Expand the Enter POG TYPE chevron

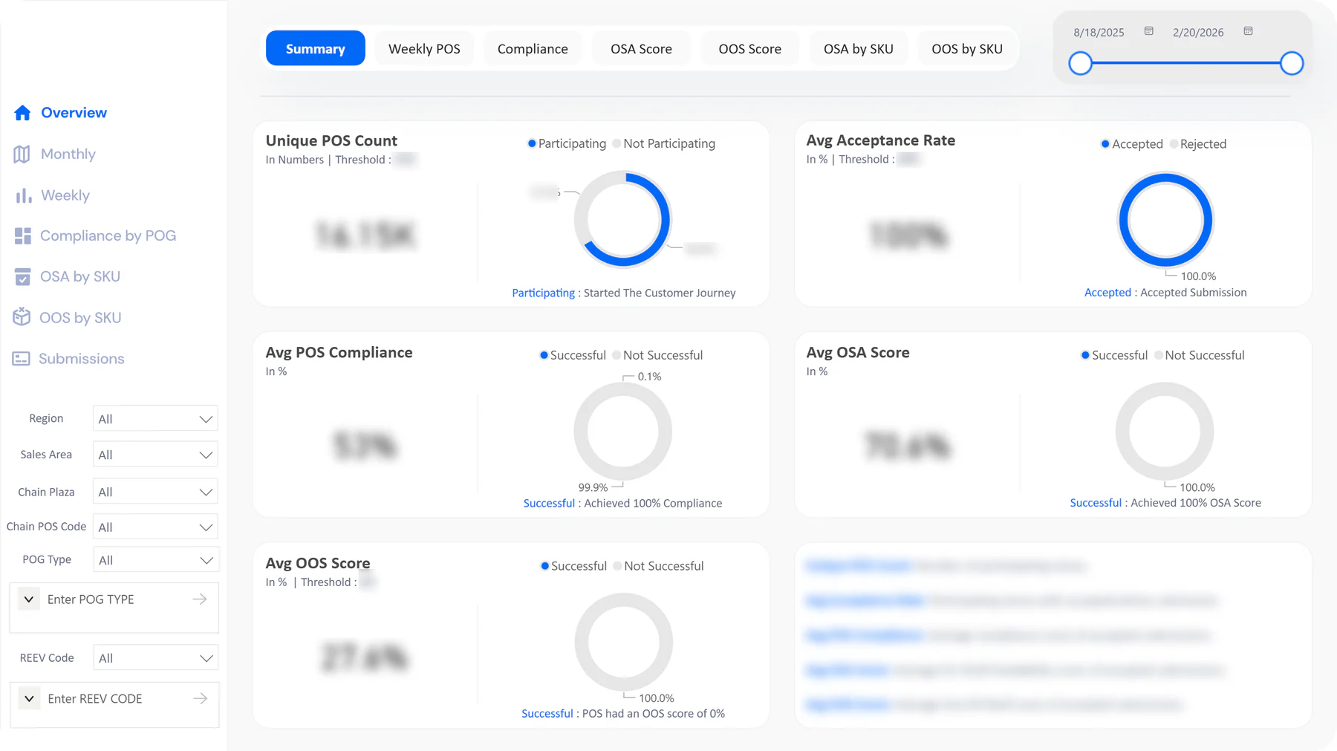point(29,599)
